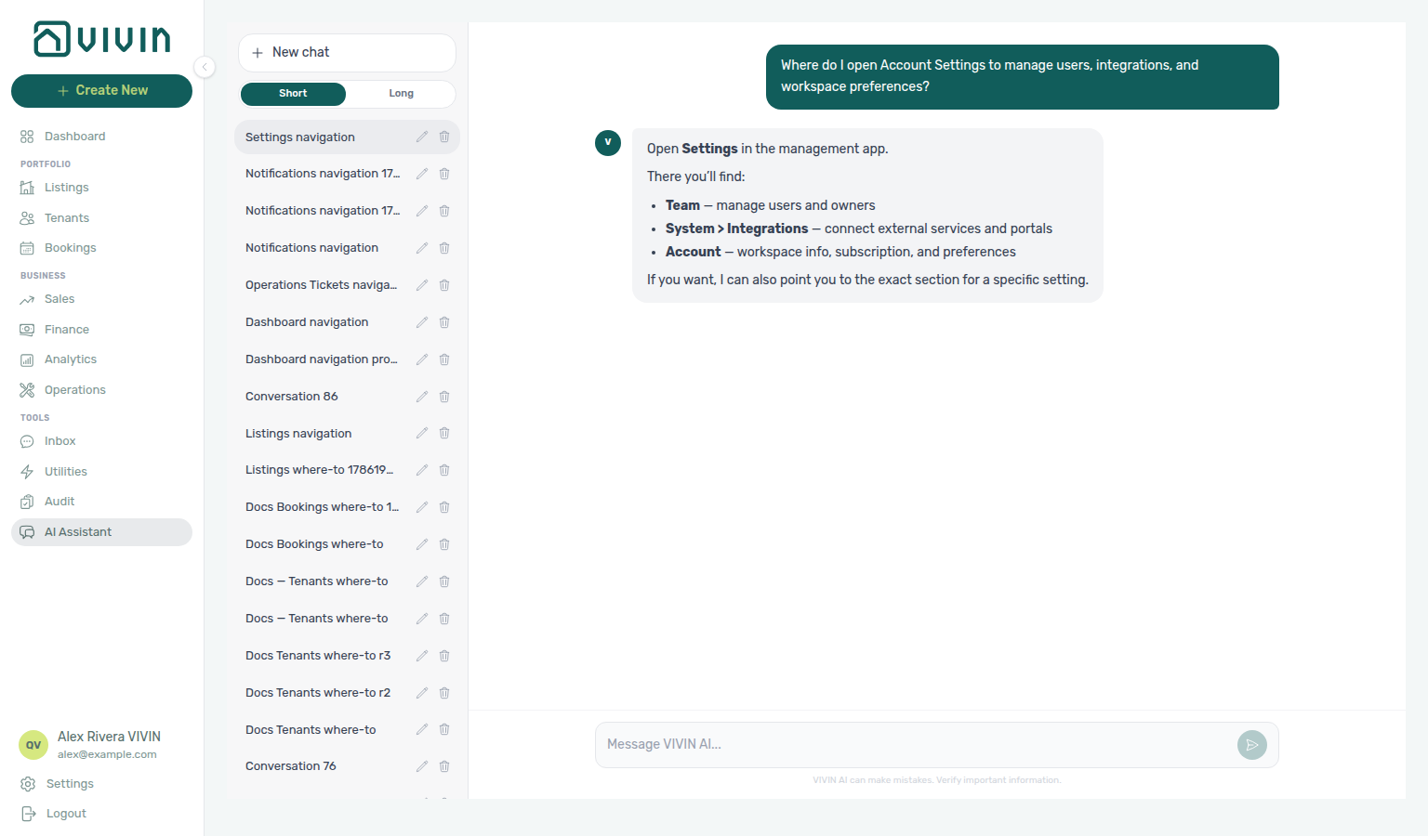Image resolution: width=1428 pixels, height=836 pixels.
Task: Open Tenants in the sidebar
Action: click(x=101, y=218)
